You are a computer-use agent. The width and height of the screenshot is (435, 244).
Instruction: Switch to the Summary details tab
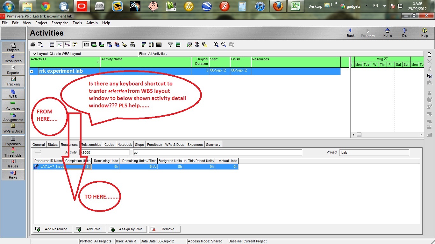coord(213,145)
